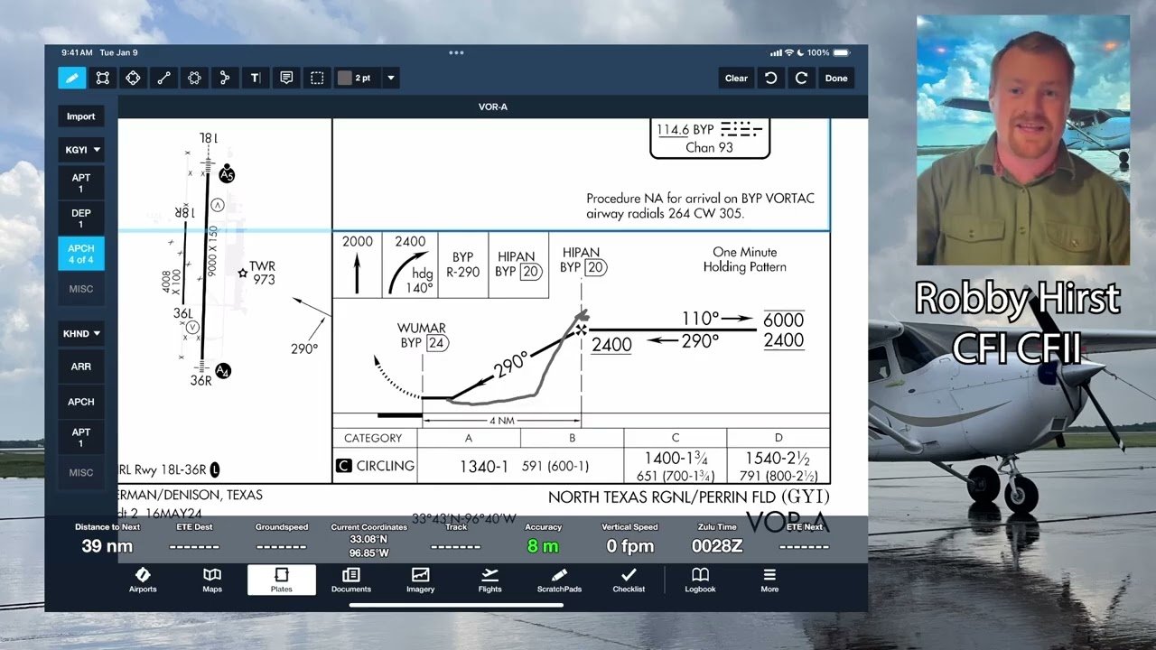Open the gray stroke color swatch
This screenshot has width=1156, height=650.
[344, 78]
